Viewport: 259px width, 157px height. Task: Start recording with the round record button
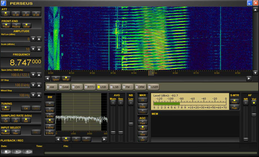pos(27,152)
